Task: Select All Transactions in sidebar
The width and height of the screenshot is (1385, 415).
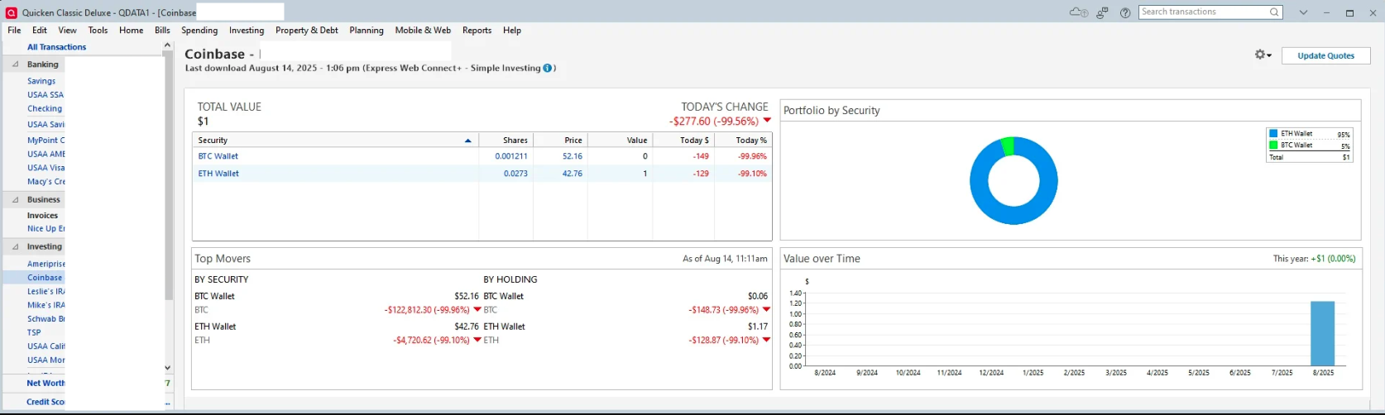Action: pos(56,47)
